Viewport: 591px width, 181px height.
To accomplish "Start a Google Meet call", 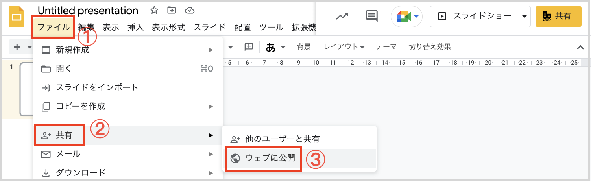I will click(404, 17).
